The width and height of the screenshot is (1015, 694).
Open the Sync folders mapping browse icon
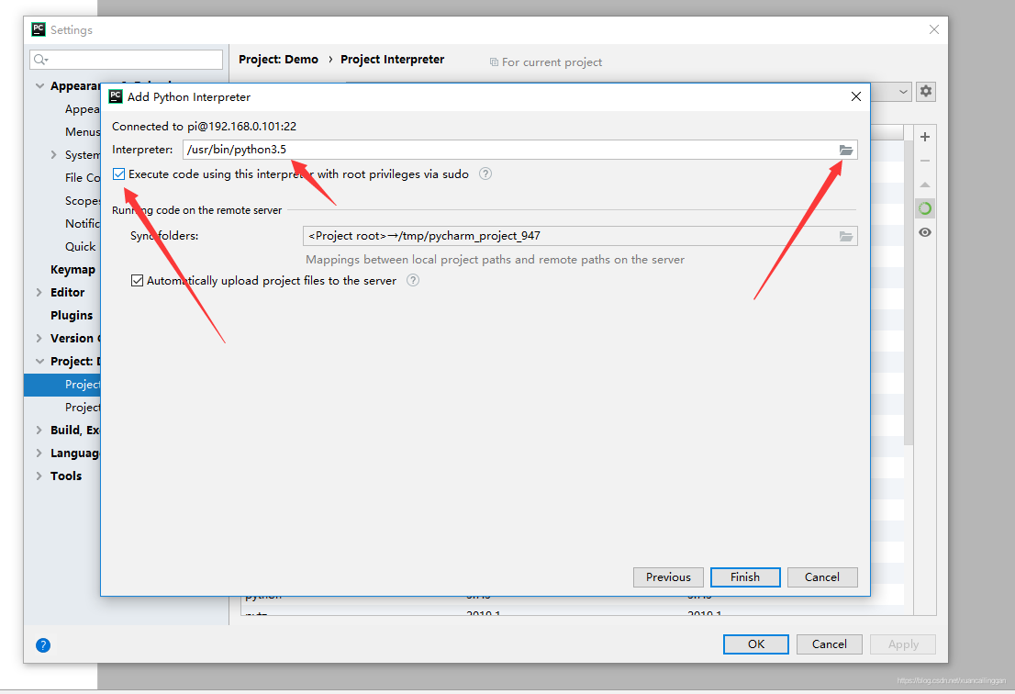846,236
